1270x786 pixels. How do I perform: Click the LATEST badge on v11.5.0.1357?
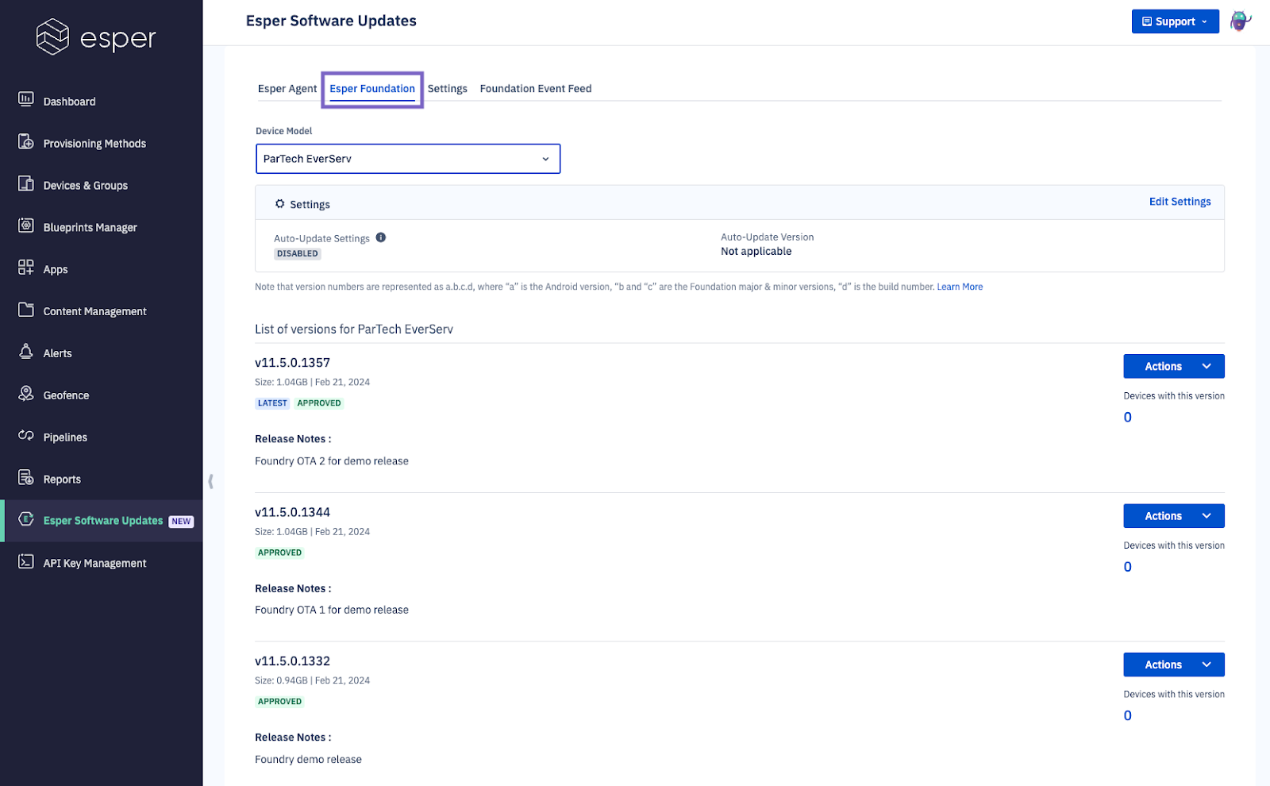272,403
